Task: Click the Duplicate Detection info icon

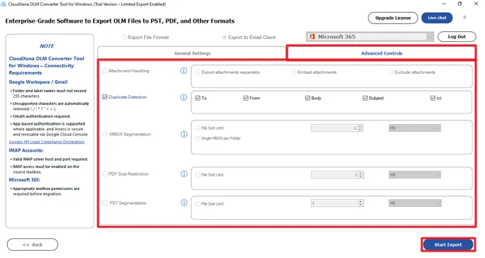Action: pyautogui.click(x=184, y=97)
